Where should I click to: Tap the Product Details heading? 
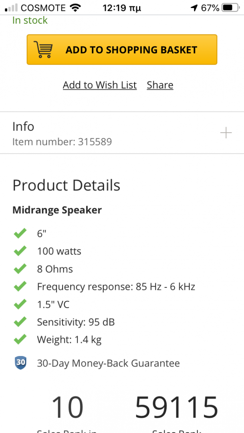(66, 185)
